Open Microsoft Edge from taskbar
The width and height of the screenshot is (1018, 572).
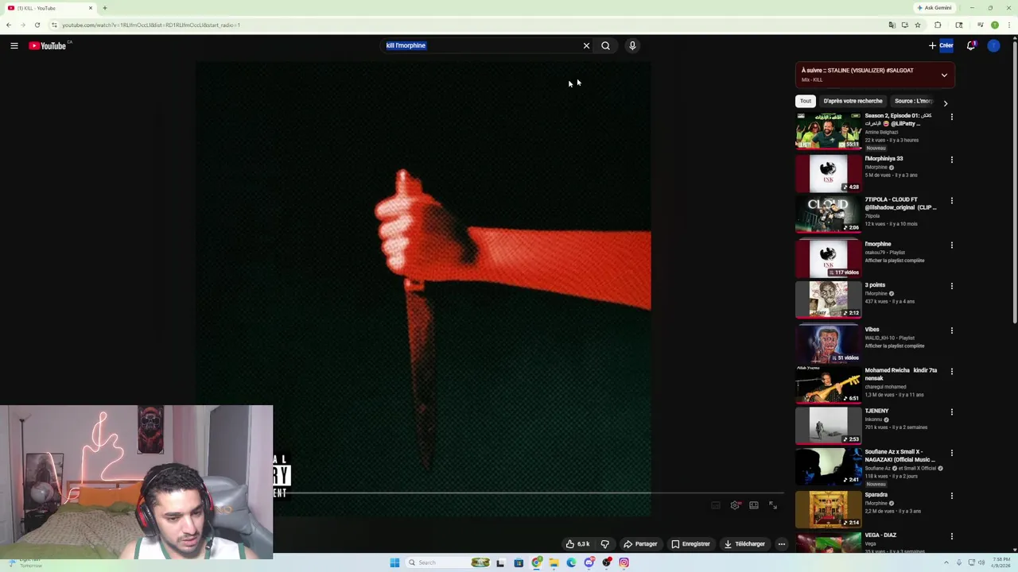tap(571, 562)
